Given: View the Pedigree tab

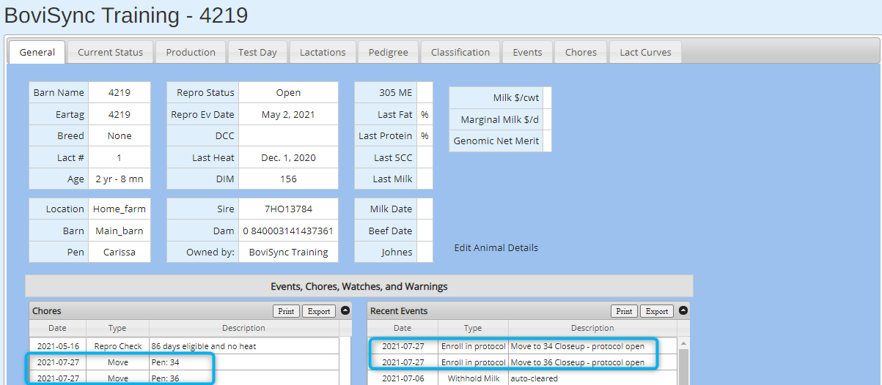Looking at the screenshot, I should [389, 52].
